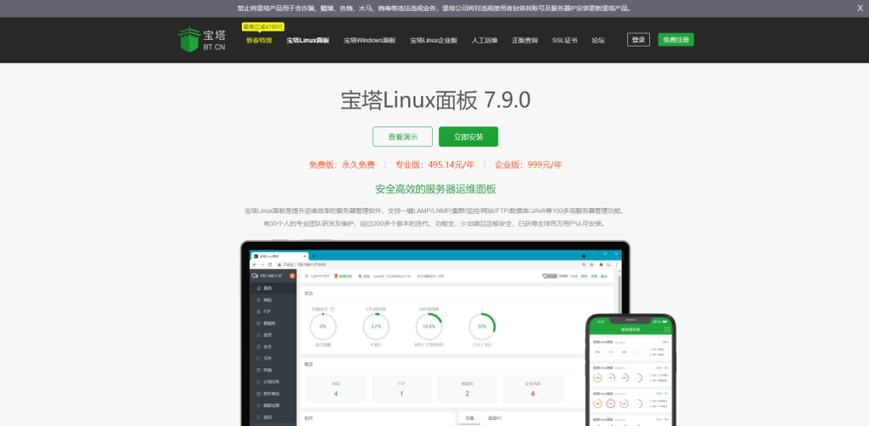
Task: Click the 数据库 overview card showing 2
Action: click(467, 389)
